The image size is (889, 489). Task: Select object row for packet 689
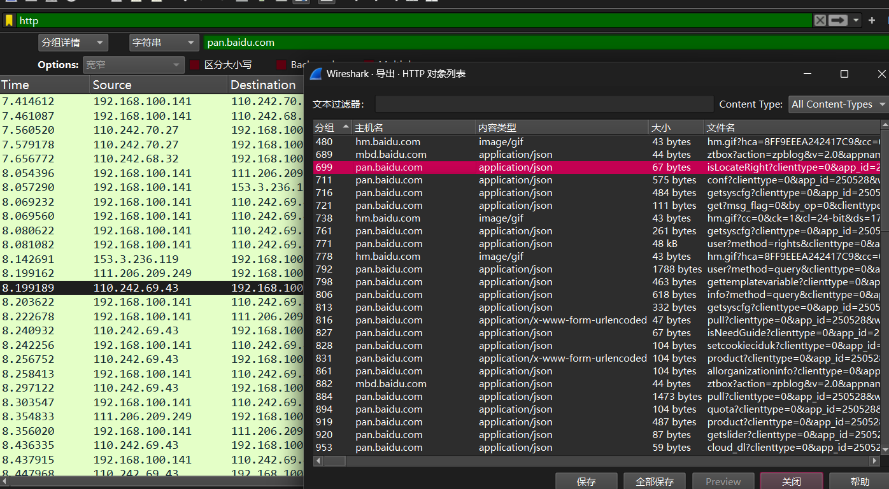(596, 154)
